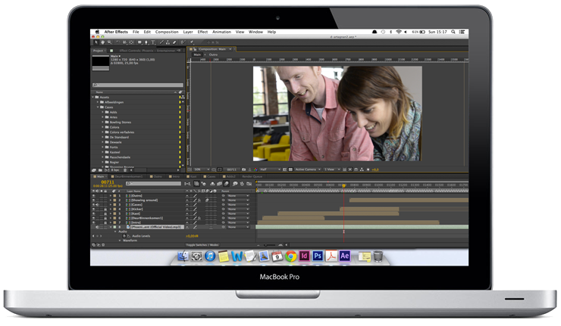The height and width of the screenshot is (326, 561).
Task: Open the Animation menu
Action: tap(222, 32)
